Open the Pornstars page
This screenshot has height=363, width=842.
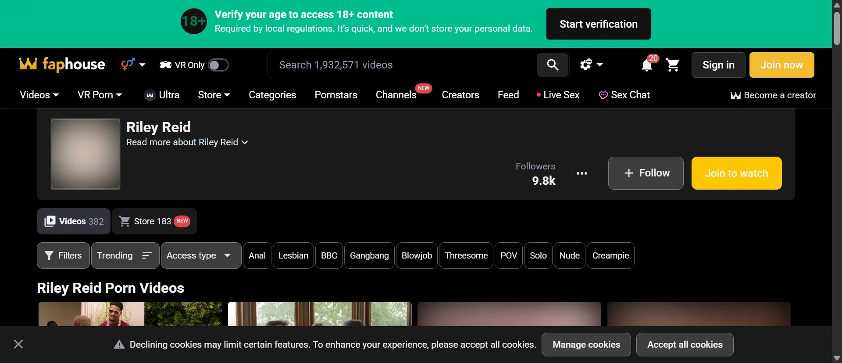point(336,95)
